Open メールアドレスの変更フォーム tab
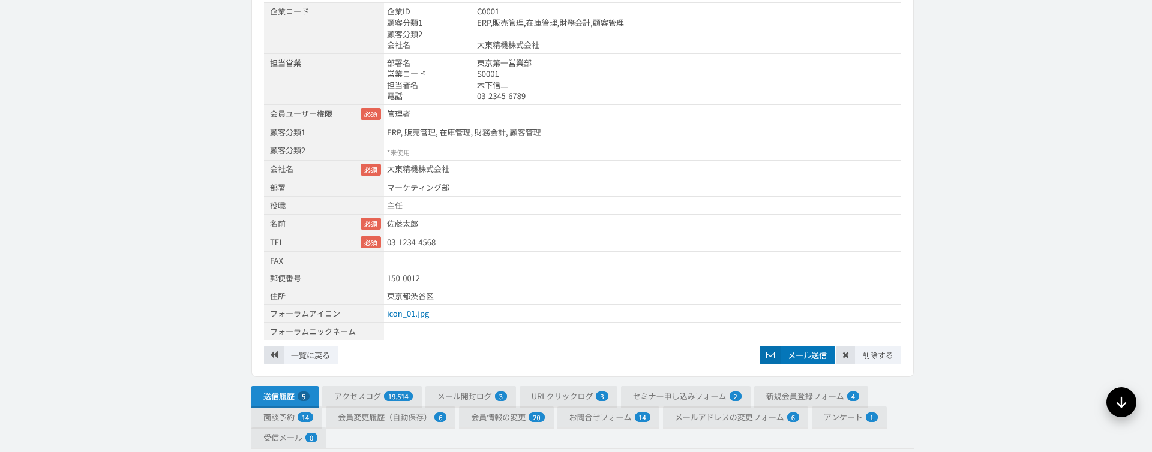 [736, 417]
